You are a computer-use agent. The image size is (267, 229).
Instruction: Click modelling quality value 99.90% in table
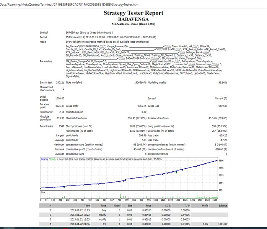223,82
